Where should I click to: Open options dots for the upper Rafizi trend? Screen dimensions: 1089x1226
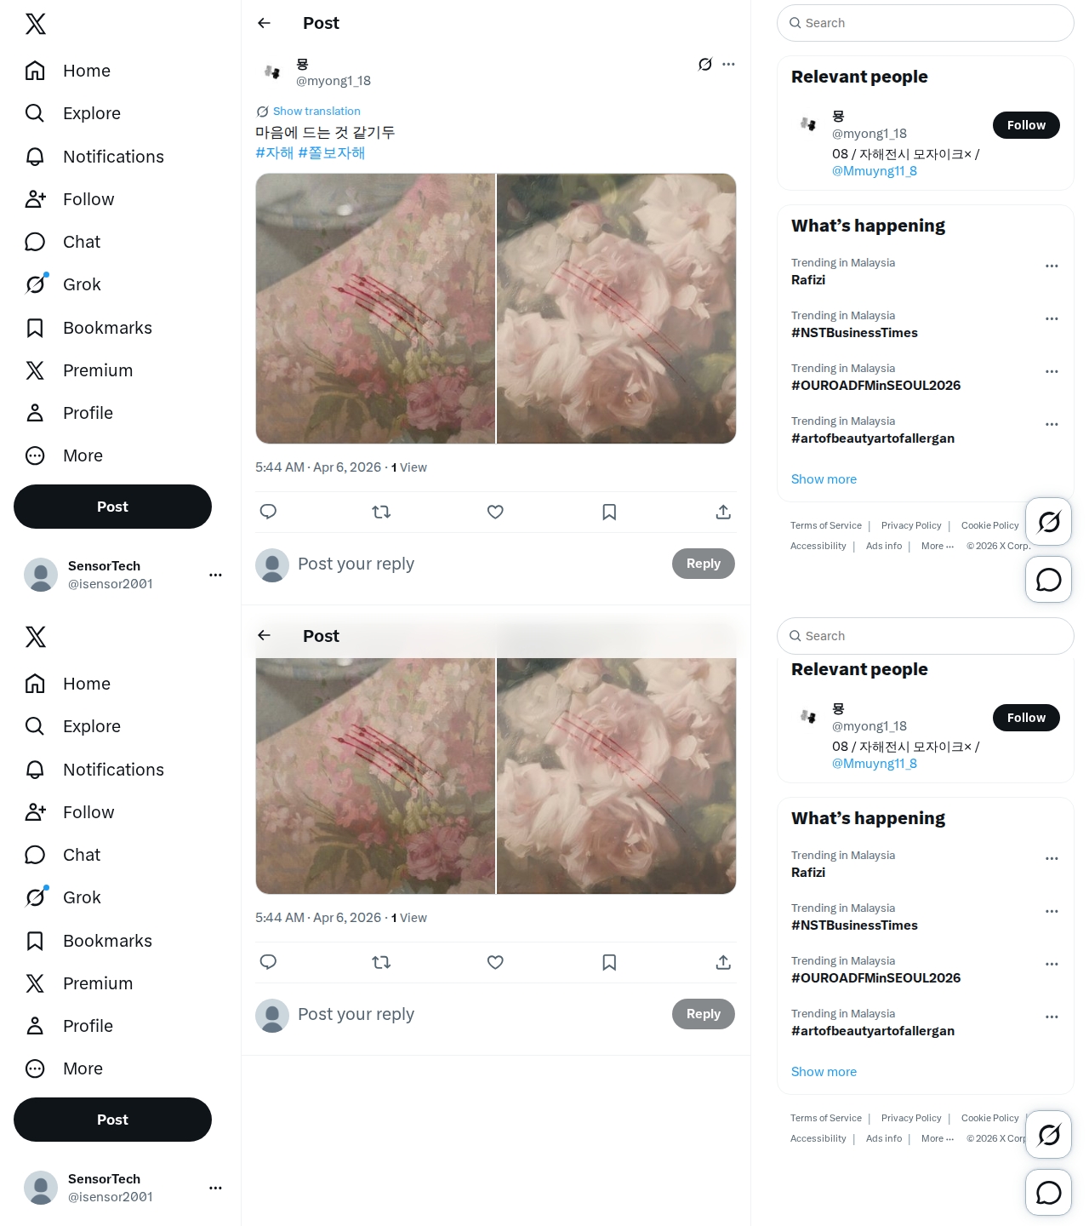[1052, 266]
